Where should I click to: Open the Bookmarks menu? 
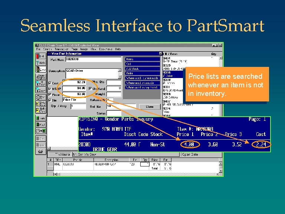pyautogui.click(x=106, y=49)
